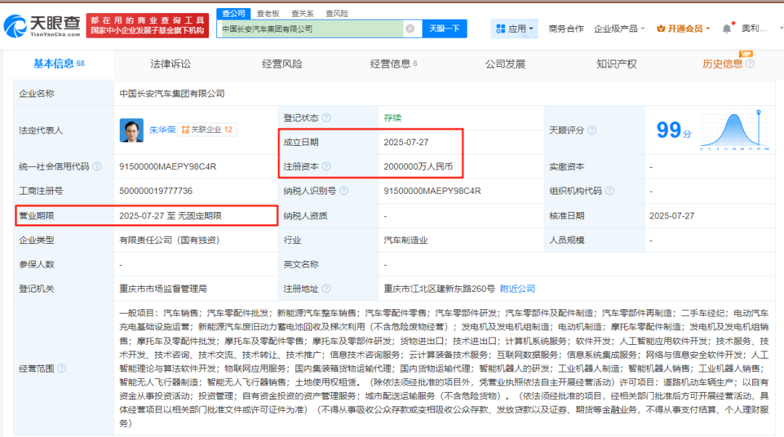The image size is (784, 437).
Task: Switch to the 查关系 search tab
Action: (303, 14)
